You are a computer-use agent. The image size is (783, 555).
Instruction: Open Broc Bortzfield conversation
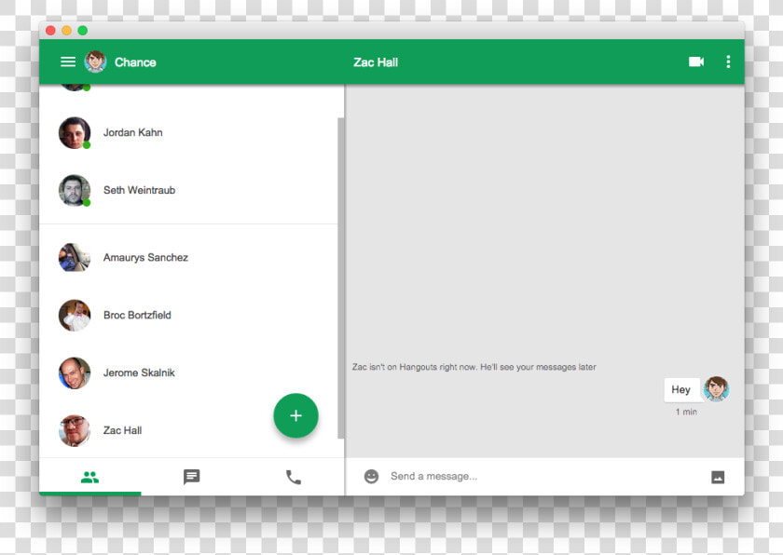click(188, 315)
